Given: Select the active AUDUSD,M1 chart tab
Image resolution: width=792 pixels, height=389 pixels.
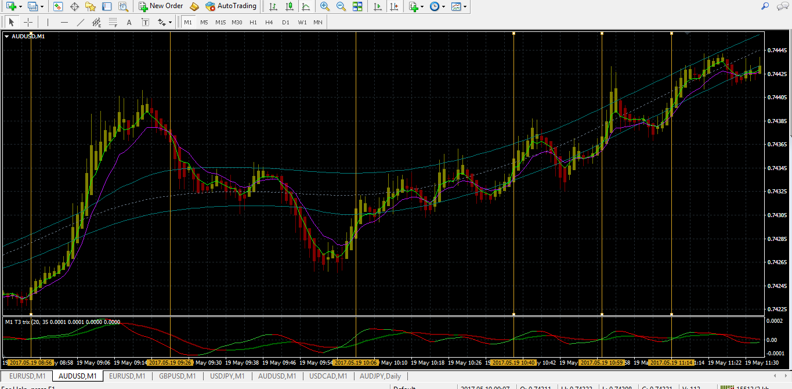Looking at the screenshot, I should click(x=77, y=376).
